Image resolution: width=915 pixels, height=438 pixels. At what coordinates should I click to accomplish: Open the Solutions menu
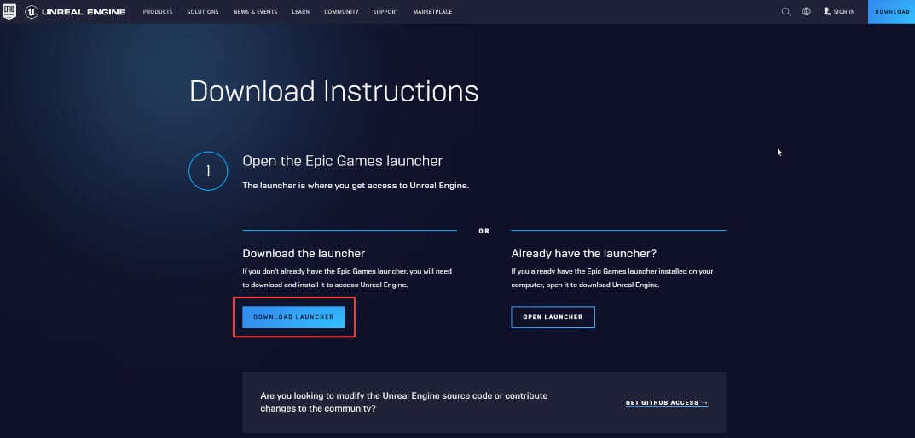pyautogui.click(x=203, y=12)
